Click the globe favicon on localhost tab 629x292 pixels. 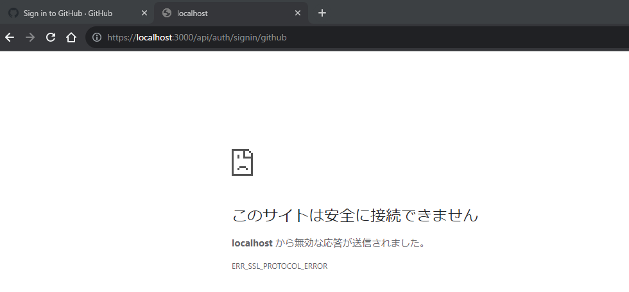pos(167,13)
